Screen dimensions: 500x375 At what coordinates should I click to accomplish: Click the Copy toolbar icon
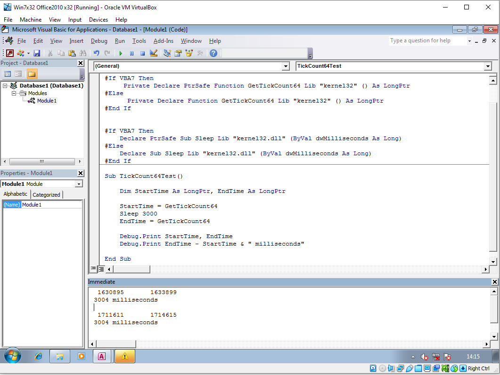[x=61, y=53]
